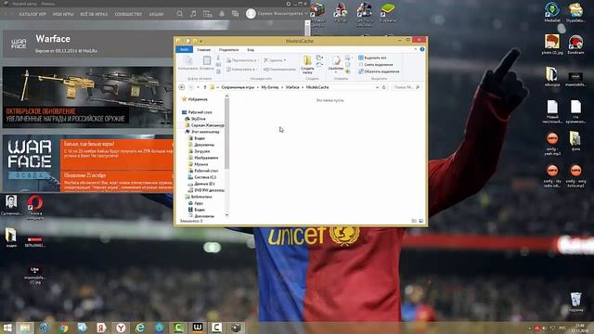Click Сохраненные игры in the address path

(238, 87)
